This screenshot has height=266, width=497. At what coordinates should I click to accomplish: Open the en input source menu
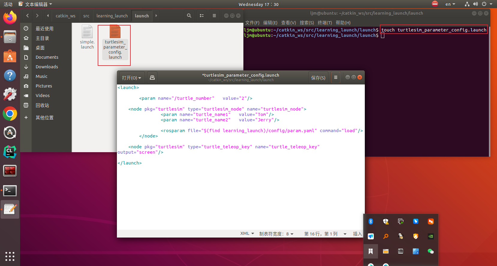[x=450, y=4]
